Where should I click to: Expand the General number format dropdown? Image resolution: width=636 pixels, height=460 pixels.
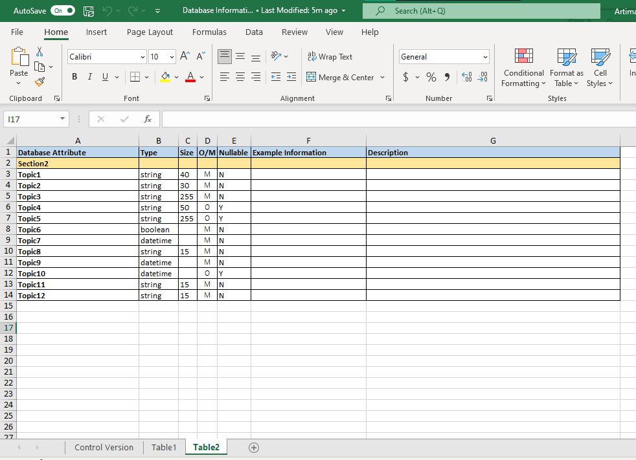click(x=485, y=57)
